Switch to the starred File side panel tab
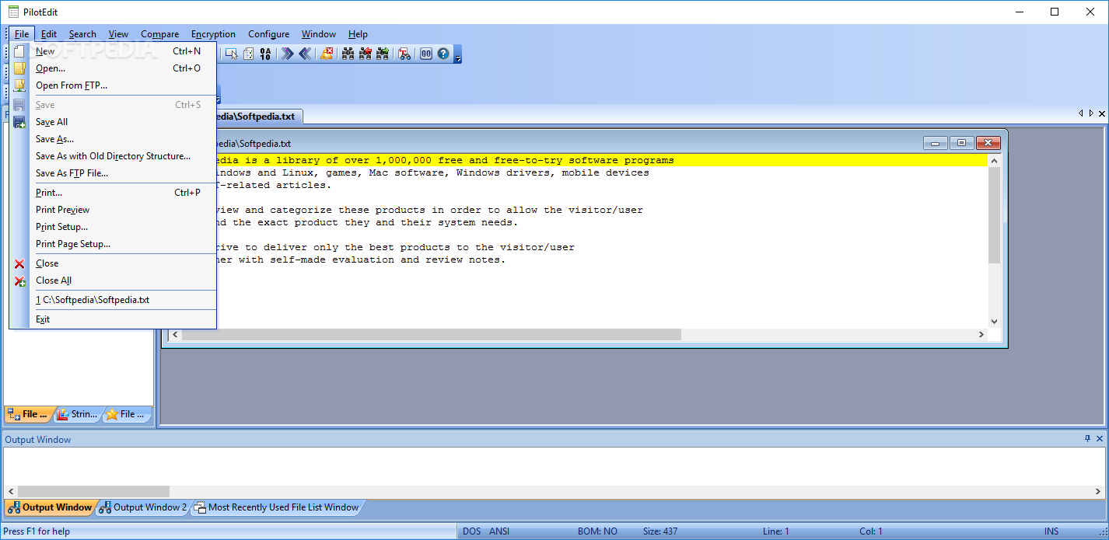 (x=127, y=414)
